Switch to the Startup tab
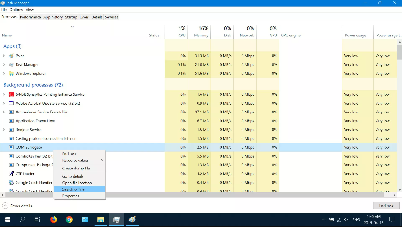Image resolution: width=402 pixels, height=227 pixels. (x=71, y=17)
